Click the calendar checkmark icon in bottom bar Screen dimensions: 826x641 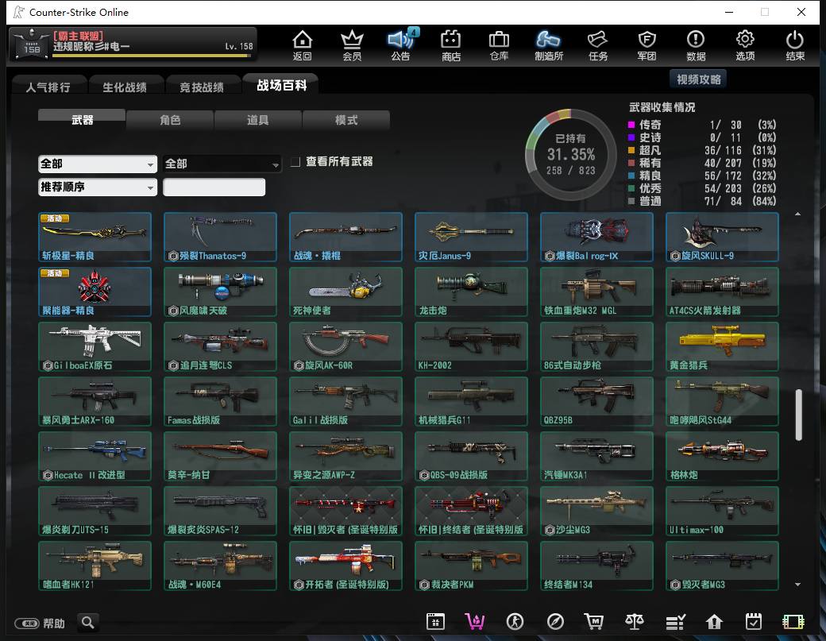[753, 622]
